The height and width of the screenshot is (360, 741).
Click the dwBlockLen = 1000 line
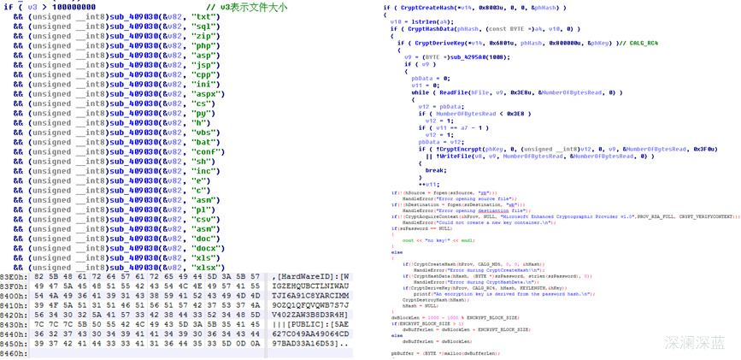click(x=455, y=317)
